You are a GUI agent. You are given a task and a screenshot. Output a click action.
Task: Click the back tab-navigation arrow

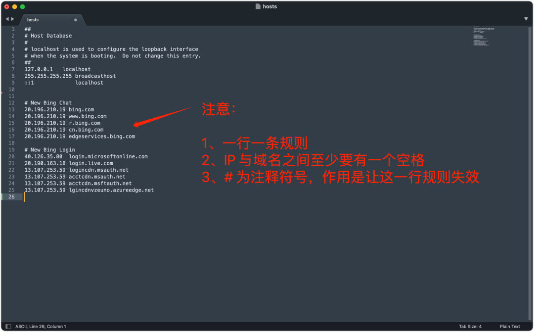tap(7, 19)
